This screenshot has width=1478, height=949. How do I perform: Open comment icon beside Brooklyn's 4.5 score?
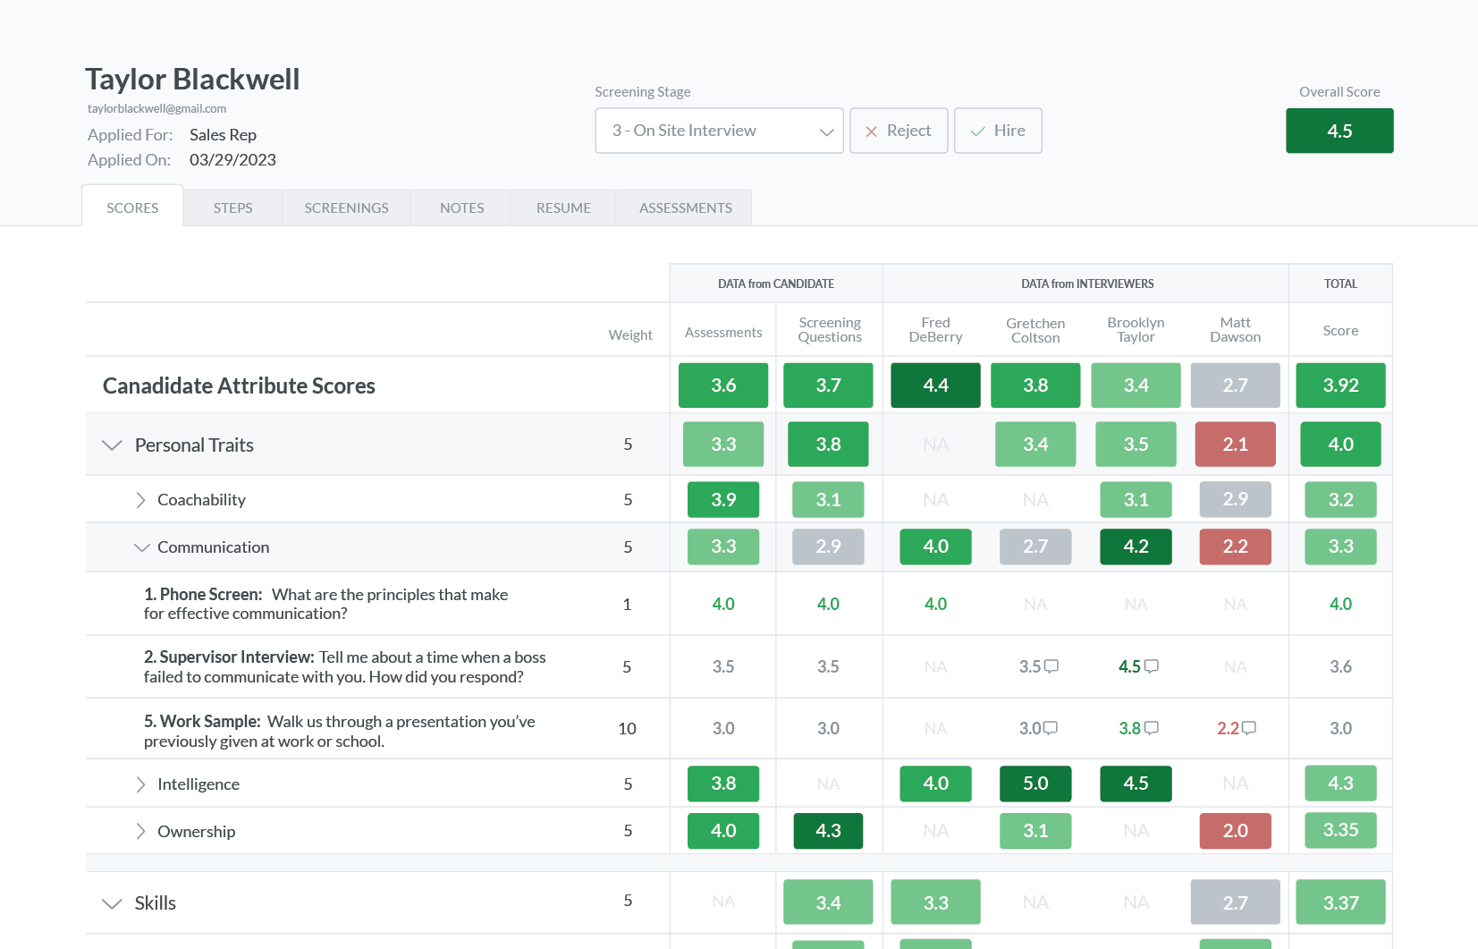pyautogui.click(x=1152, y=666)
